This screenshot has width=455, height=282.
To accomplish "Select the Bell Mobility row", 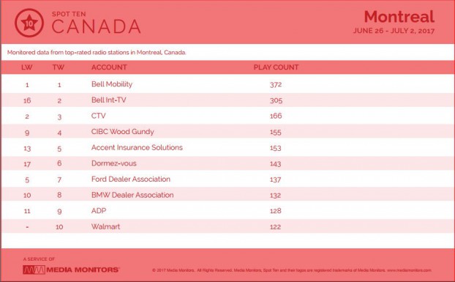I will 227,84.
